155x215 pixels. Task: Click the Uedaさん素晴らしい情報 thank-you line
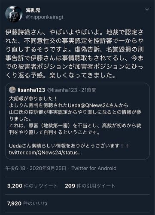click(x=68, y=146)
